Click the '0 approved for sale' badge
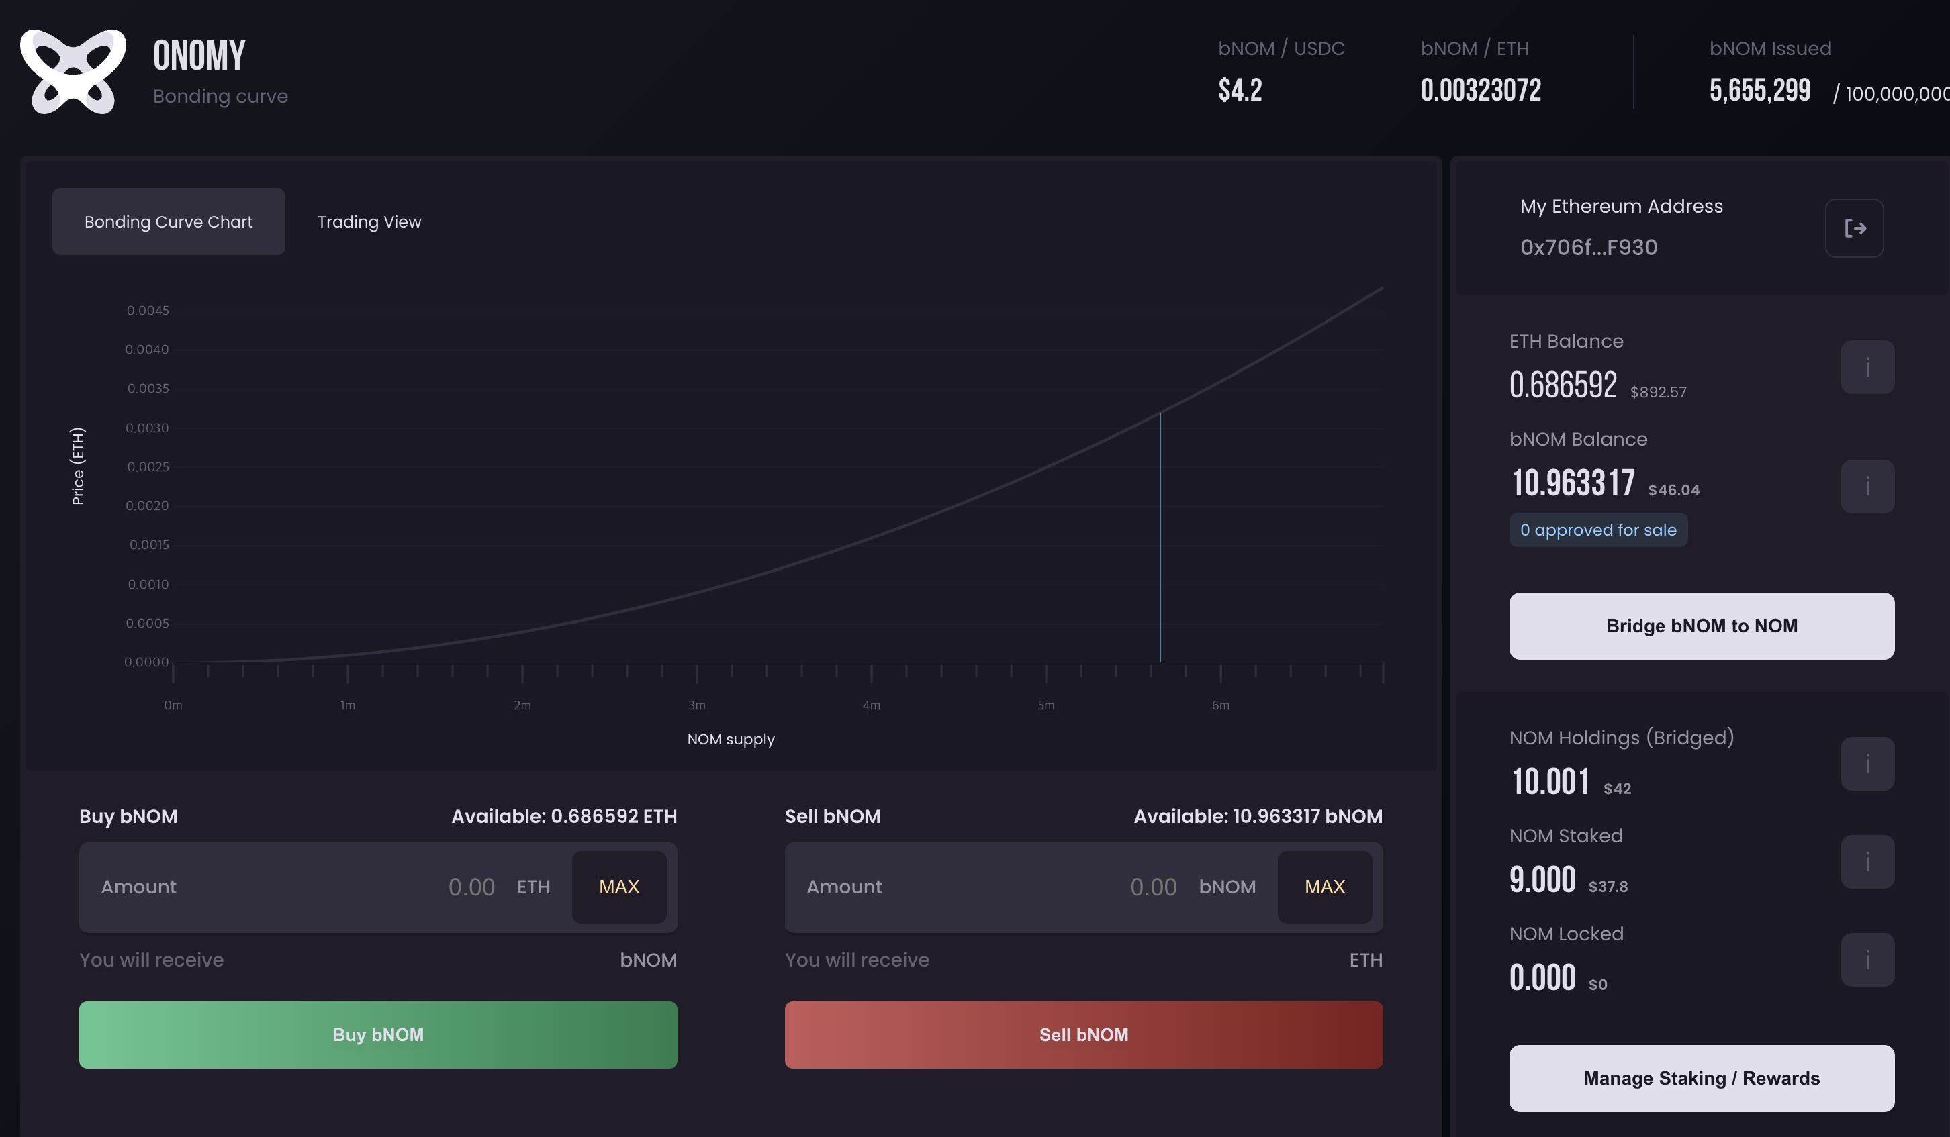The width and height of the screenshot is (1950, 1137). [1597, 531]
